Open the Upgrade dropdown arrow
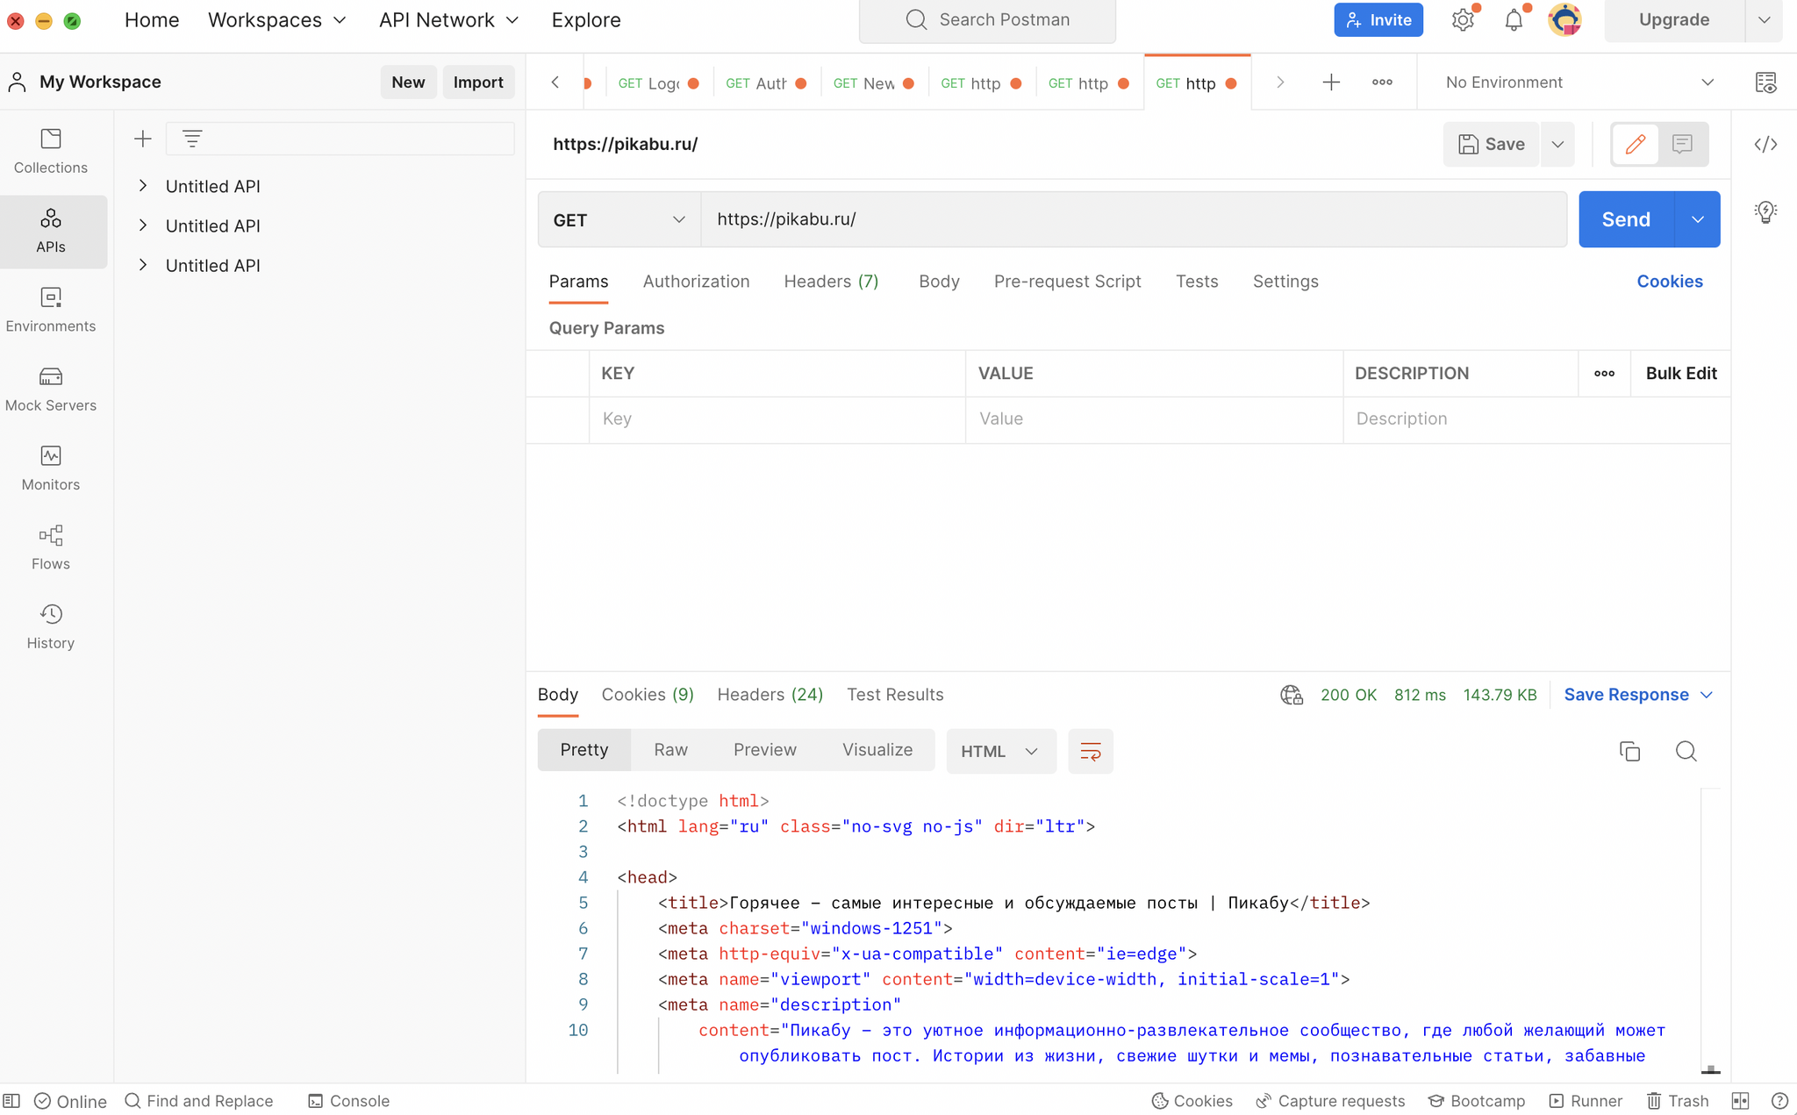This screenshot has width=1797, height=1115. pos(1764,20)
